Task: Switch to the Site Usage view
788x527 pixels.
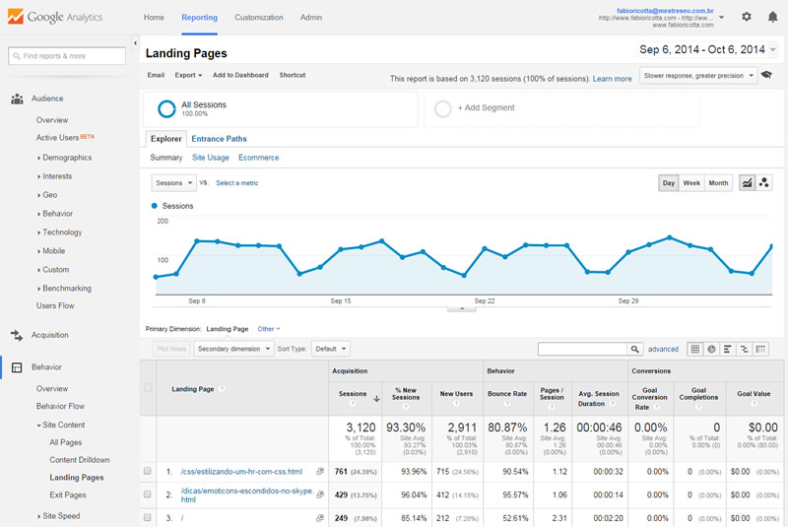Action: [x=211, y=158]
